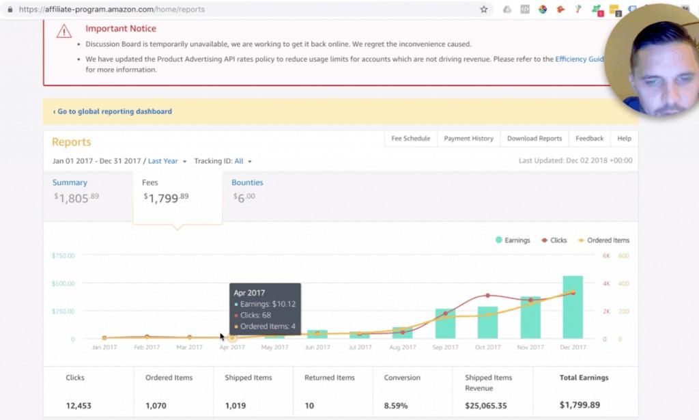
Task: Click the Clicks total 12,453
Action: coord(79,406)
